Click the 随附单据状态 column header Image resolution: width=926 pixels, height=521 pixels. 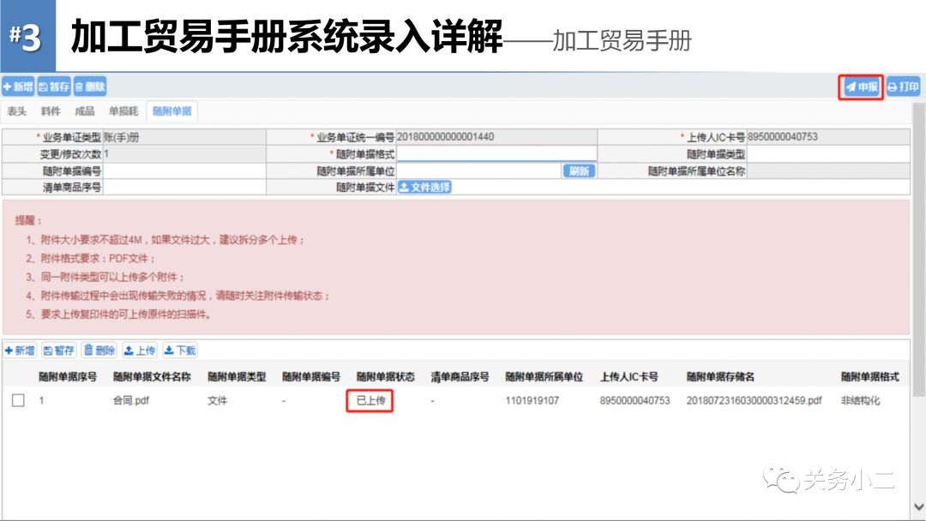pyautogui.click(x=386, y=376)
